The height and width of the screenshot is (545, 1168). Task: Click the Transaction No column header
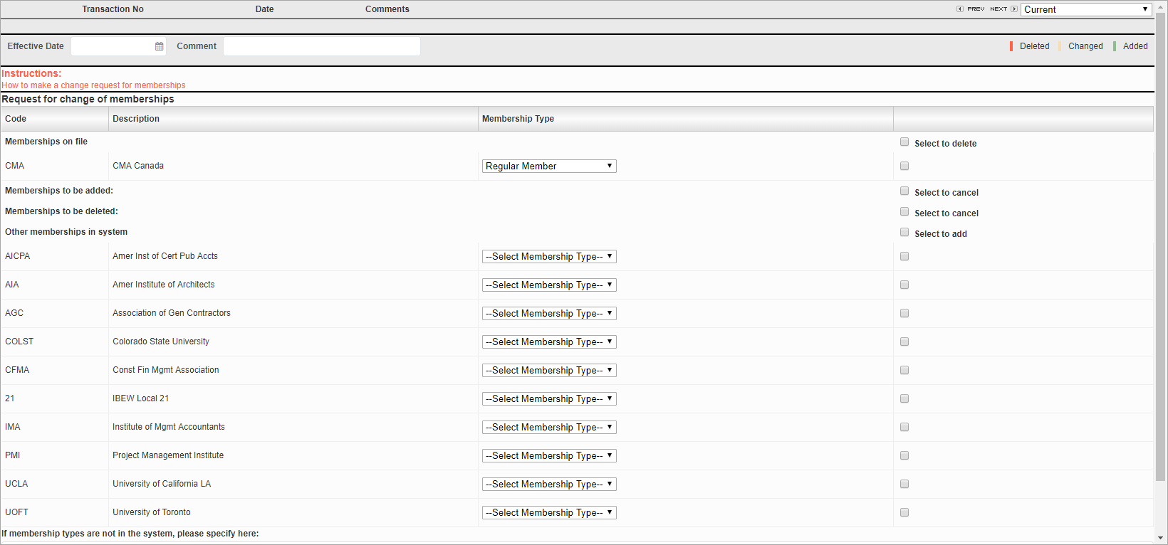point(113,9)
